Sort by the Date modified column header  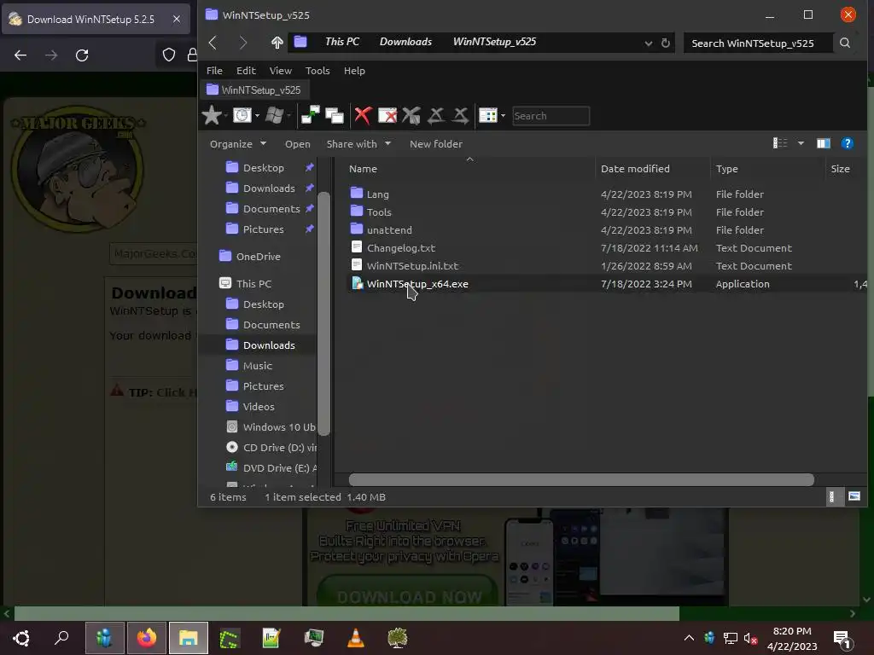tap(635, 169)
